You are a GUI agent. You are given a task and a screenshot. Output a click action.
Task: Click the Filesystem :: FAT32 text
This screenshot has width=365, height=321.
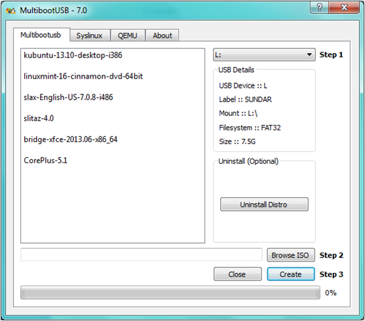pos(250,128)
